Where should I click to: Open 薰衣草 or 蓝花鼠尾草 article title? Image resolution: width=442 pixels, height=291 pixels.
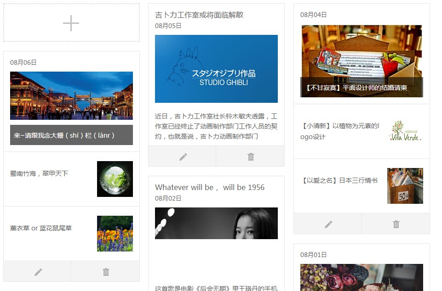coord(41,228)
